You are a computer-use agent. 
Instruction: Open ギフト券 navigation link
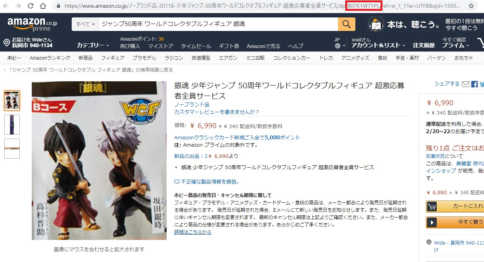click(229, 46)
